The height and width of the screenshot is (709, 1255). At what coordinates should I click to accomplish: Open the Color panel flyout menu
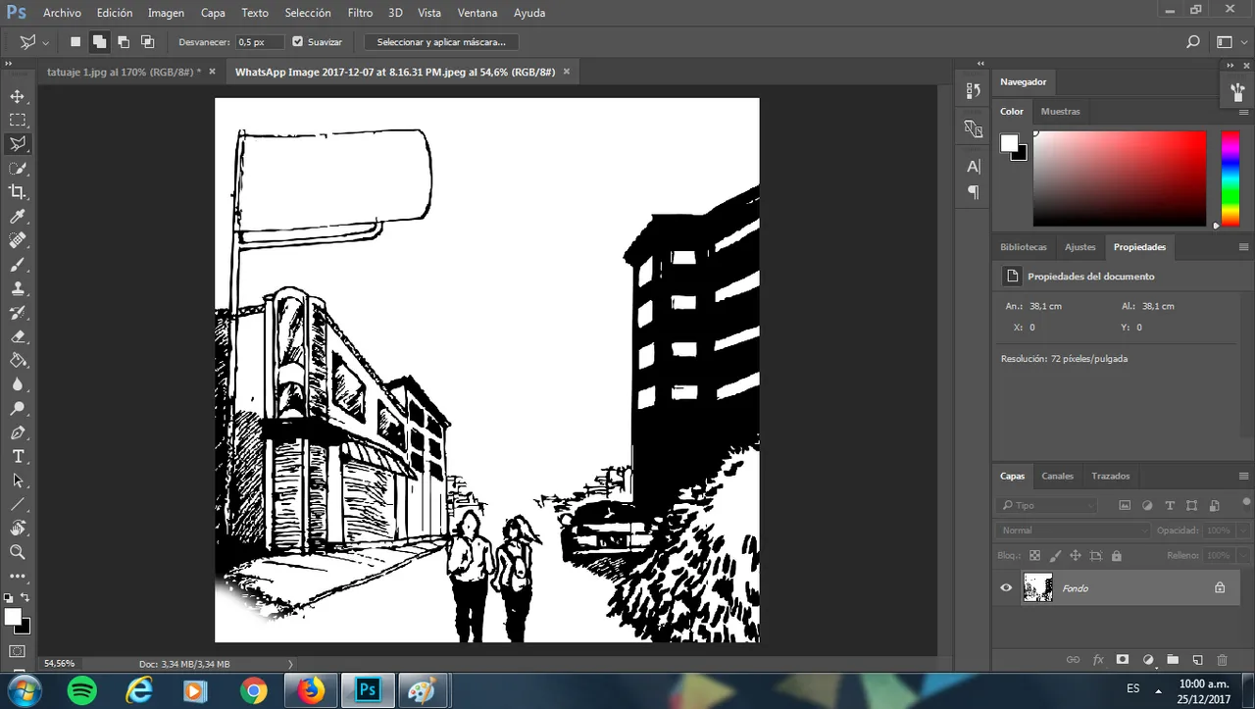(x=1244, y=112)
